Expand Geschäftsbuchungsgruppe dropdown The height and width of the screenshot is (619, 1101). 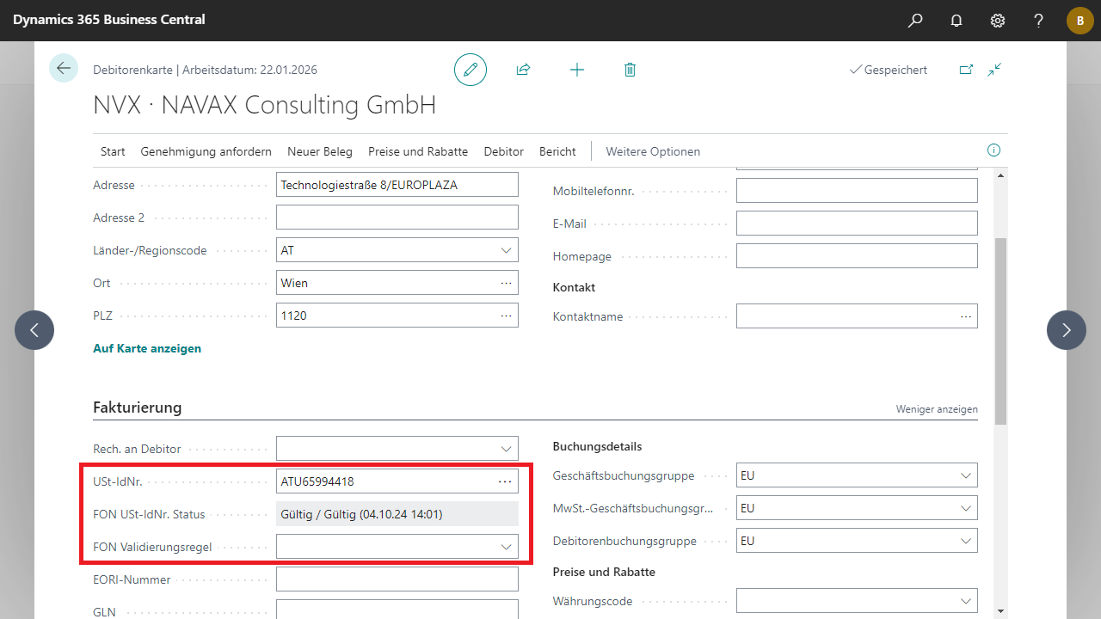click(965, 475)
